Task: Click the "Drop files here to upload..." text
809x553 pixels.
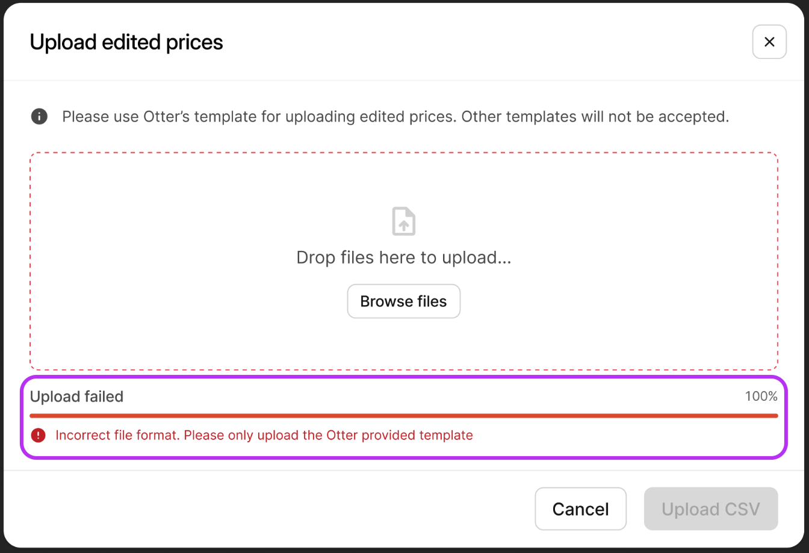Action: point(403,258)
